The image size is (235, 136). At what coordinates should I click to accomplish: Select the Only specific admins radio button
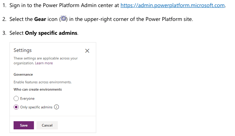[x=16, y=107]
